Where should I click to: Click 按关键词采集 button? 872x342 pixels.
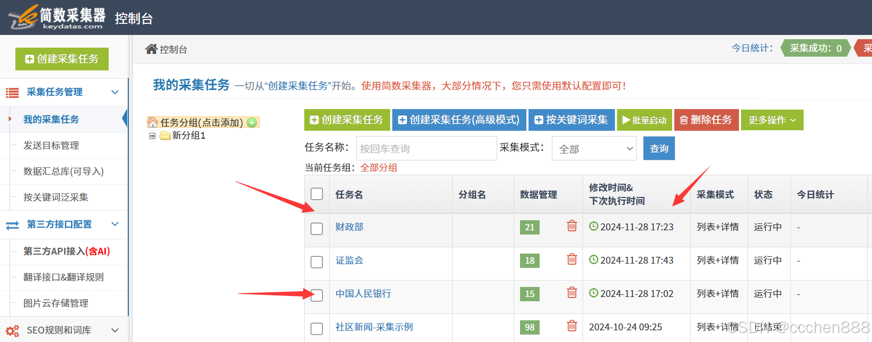[x=571, y=120]
